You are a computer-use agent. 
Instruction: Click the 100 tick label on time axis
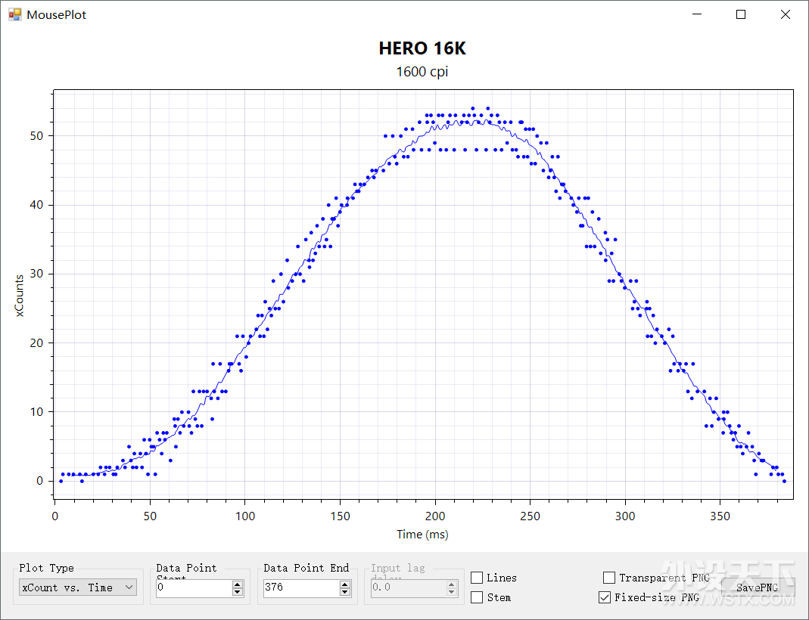pyautogui.click(x=245, y=516)
